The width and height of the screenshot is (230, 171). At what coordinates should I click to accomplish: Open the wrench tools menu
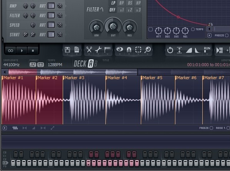(98, 50)
